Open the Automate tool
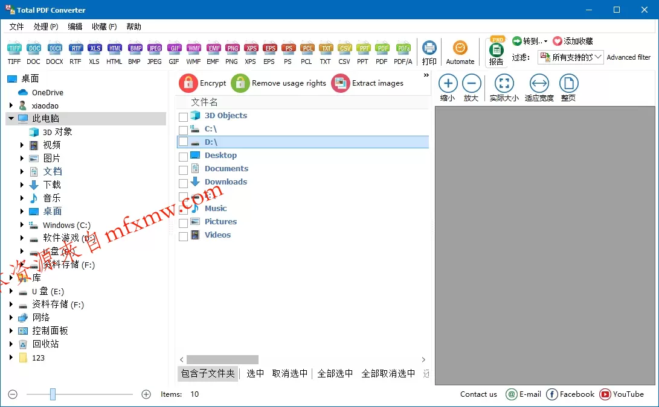 [460, 53]
